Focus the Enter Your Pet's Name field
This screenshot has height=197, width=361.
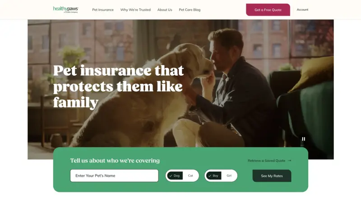(114, 176)
